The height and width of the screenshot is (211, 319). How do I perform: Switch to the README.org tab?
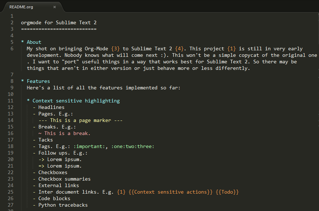click(x=21, y=7)
